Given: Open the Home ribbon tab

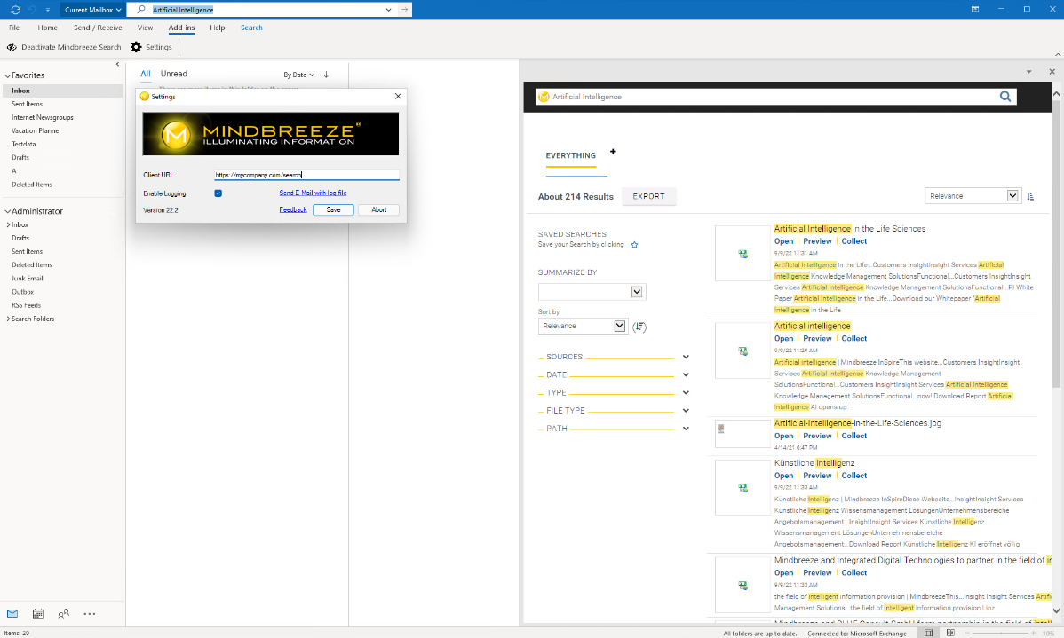Looking at the screenshot, I should coord(47,28).
